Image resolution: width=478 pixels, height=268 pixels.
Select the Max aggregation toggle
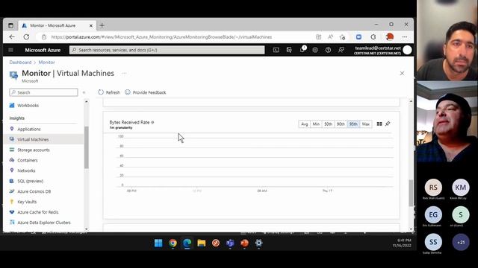[365, 124]
